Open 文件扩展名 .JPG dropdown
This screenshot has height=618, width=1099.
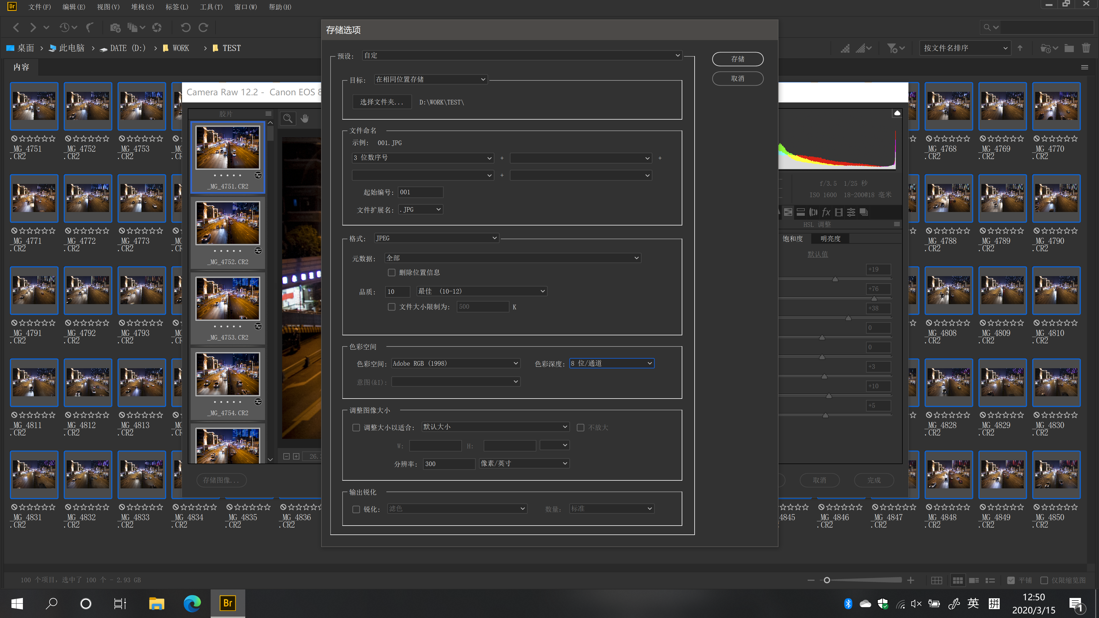tap(420, 209)
